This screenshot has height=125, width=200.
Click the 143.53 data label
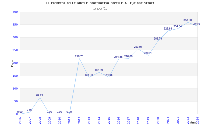point(89,75)
